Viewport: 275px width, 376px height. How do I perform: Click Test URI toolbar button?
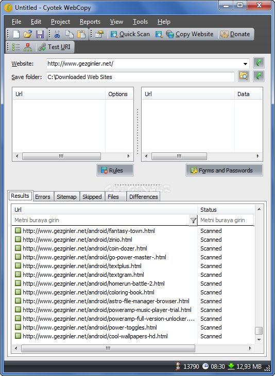point(54,47)
